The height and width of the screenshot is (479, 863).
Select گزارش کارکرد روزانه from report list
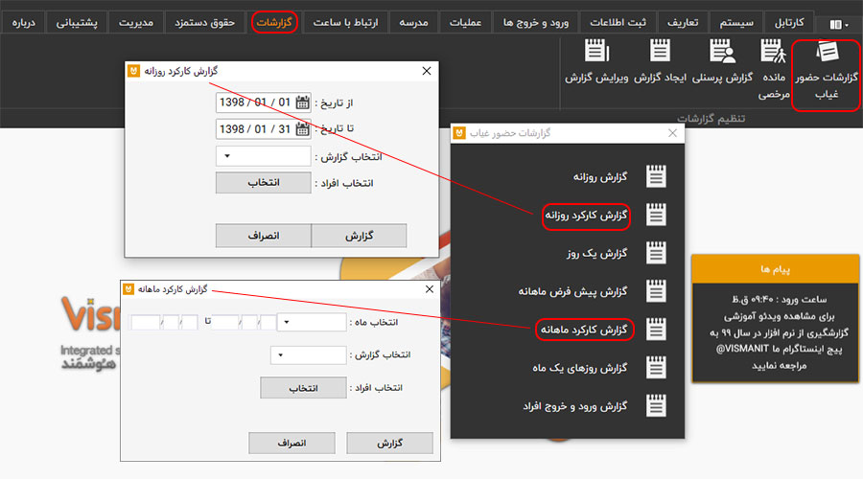(586, 215)
